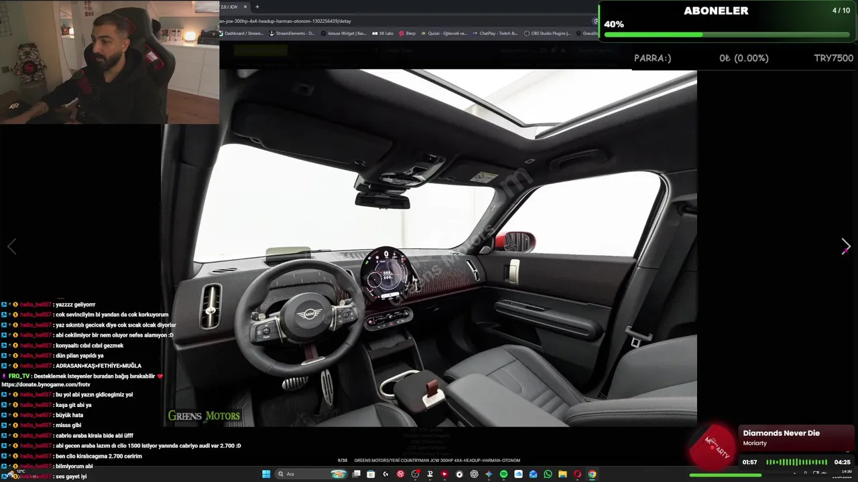The image size is (858, 482).
Task: Go to previous gallery photo with left arrow
Action: click(11, 246)
